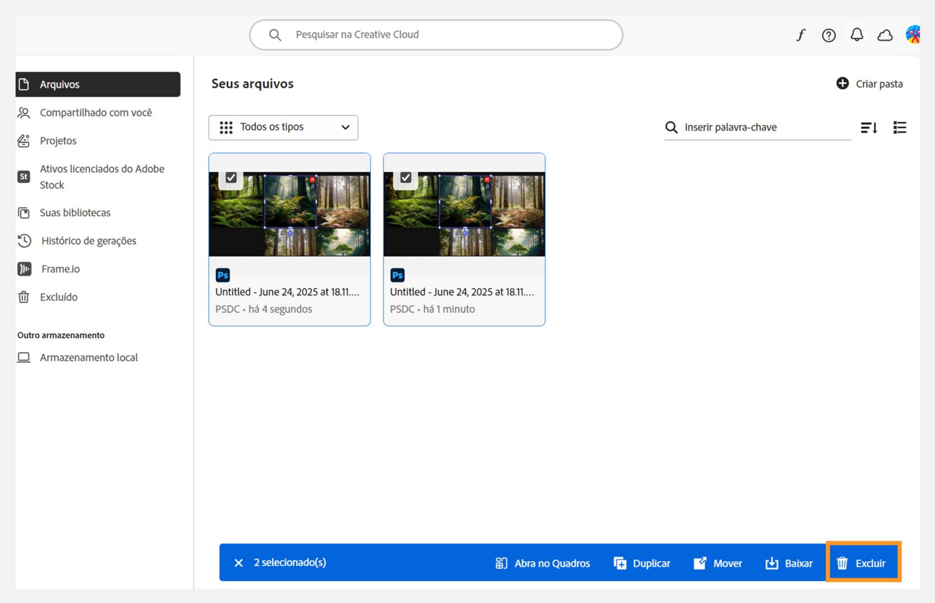Select Duplicar in the action bar
This screenshot has width=935, height=603.
(642, 563)
